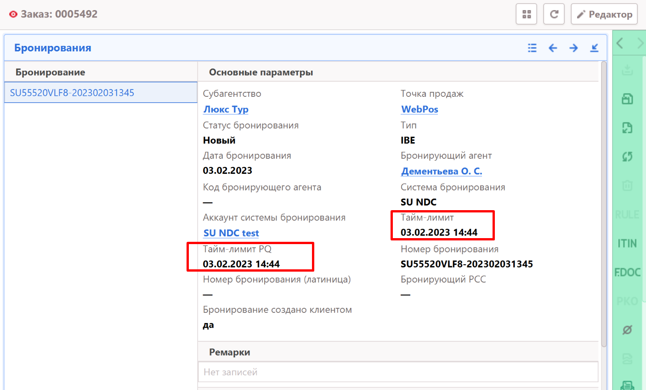The image size is (646, 390).
Task: Open the list icon in Бронирования header
Action: coord(532,48)
